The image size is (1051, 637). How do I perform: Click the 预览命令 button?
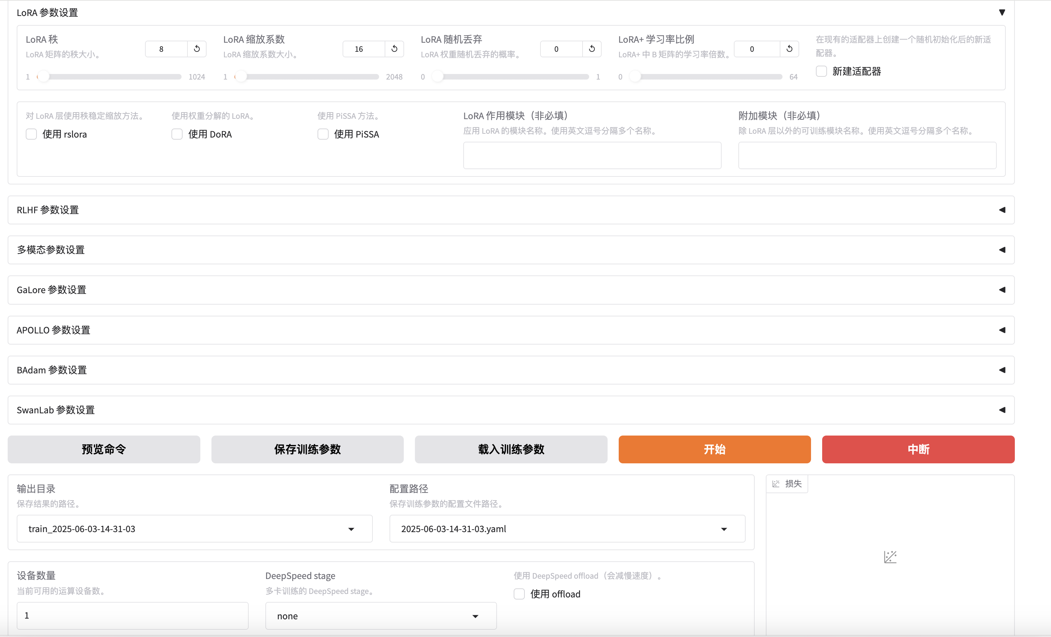[x=104, y=449]
